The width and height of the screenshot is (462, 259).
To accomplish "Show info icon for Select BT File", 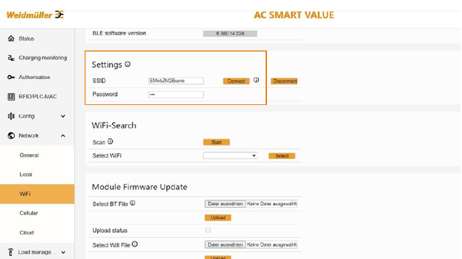I will point(132,203).
